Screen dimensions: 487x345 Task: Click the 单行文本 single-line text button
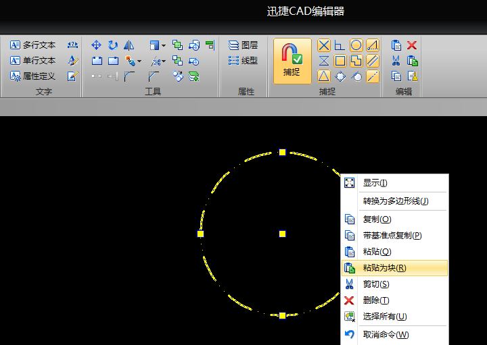coord(32,61)
